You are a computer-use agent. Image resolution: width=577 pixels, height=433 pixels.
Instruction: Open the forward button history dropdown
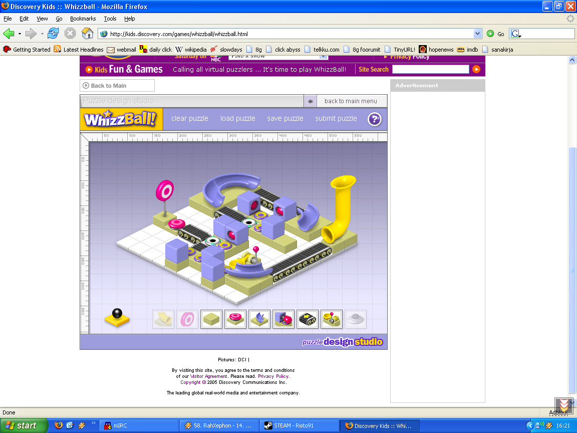pos(42,34)
